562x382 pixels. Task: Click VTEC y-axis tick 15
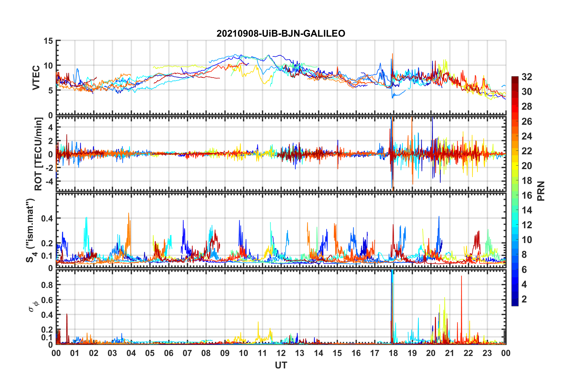pyautogui.click(x=48, y=41)
